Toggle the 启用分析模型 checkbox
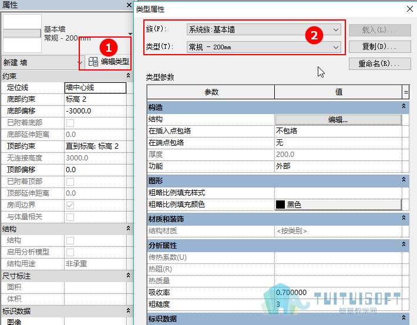The image size is (417, 325). [x=70, y=252]
